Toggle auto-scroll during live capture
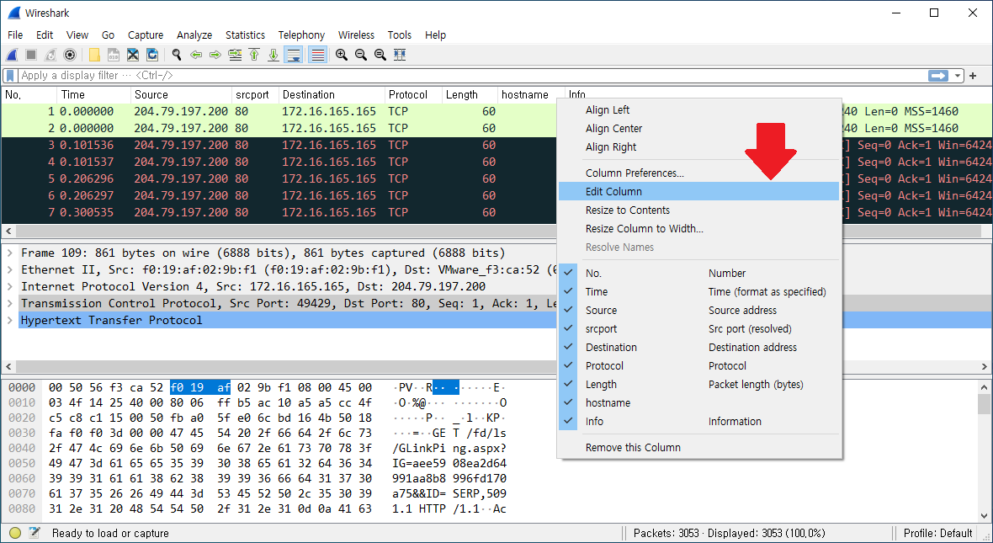The height and width of the screenshot is (543, 993). (293, 55)
